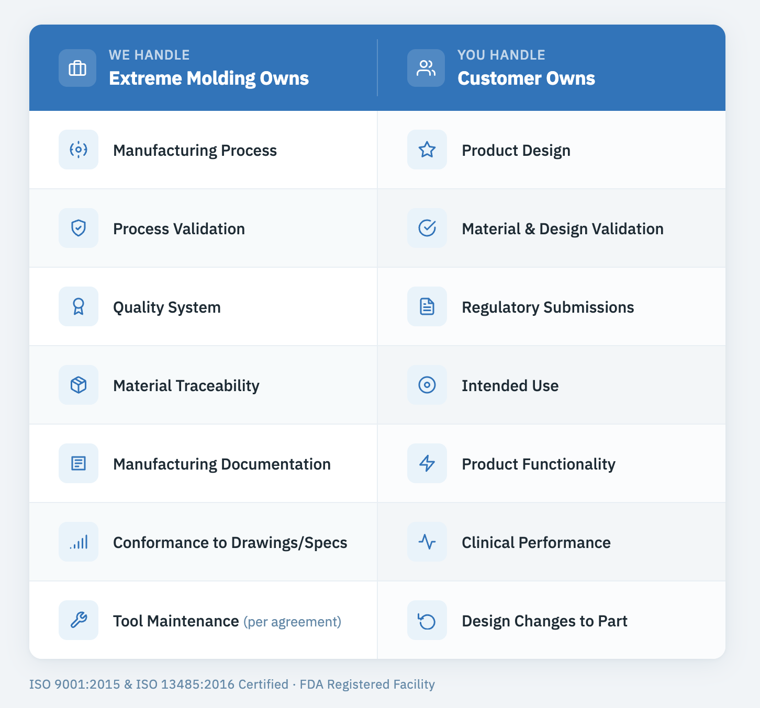Click the Material & Design Validation checkmark icon

427,228
